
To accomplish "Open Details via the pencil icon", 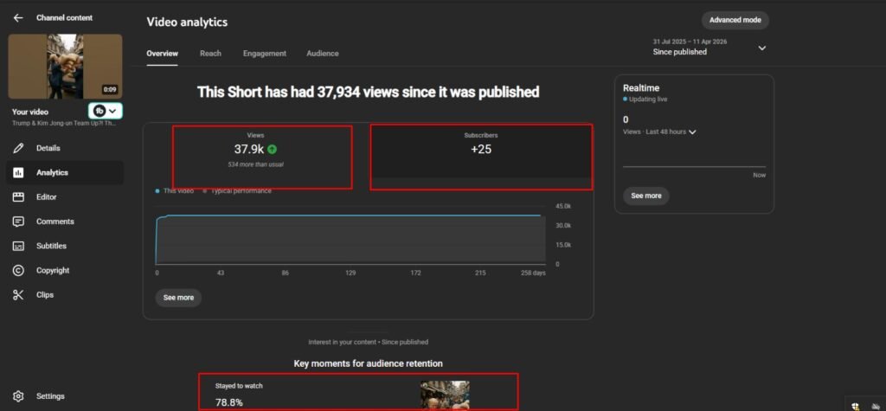I will click(18, 148).
